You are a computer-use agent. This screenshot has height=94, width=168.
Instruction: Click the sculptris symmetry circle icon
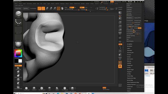pyautogui.click(x=62, y=8)
